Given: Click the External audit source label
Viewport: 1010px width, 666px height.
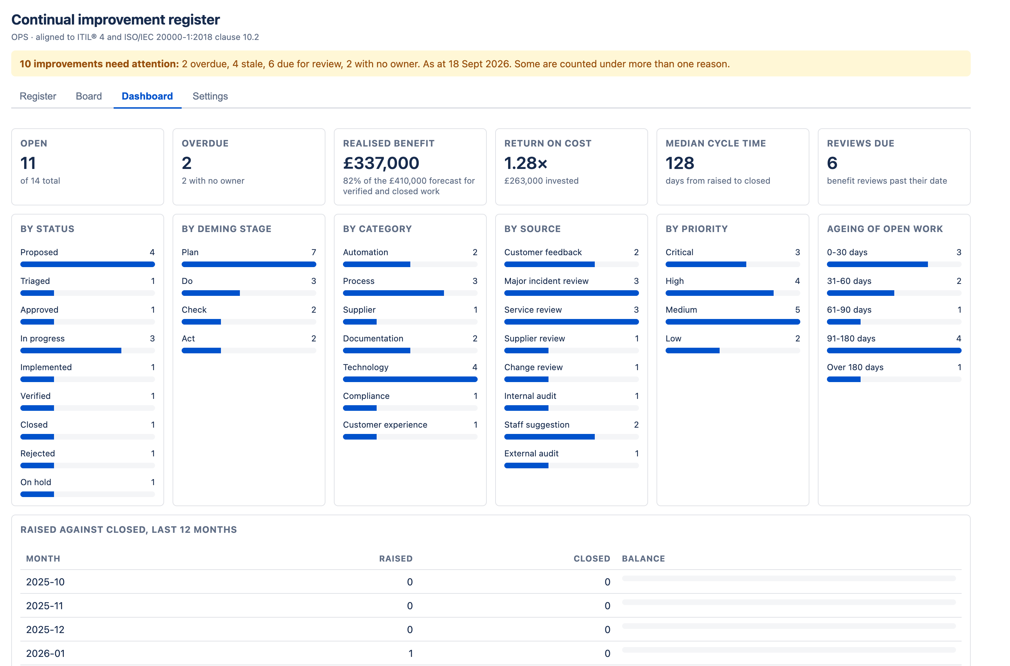Looking at the screenshot, I should [x=531, y=453].
